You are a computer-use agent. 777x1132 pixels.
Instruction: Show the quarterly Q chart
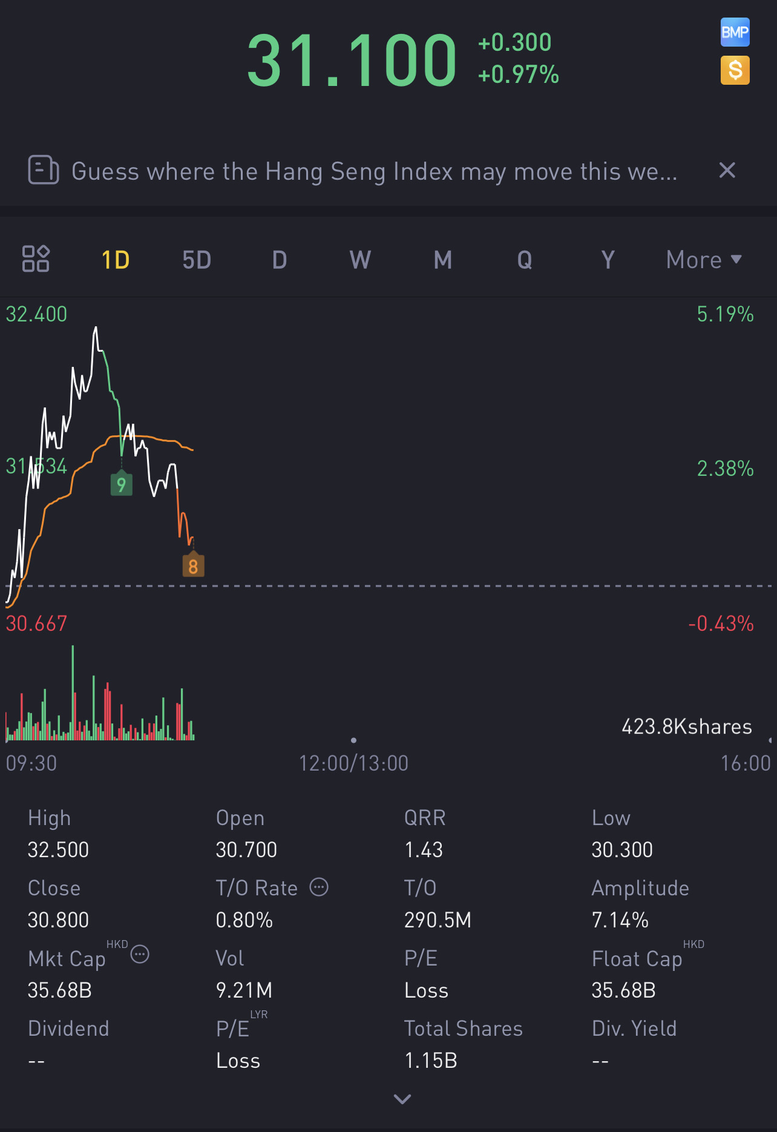(x=525, y=260)
